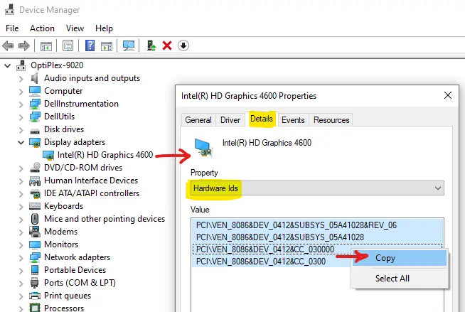Open the Property dropdown showing Hardware Ids
Screen dimensions: 465x312
[317, 188]
